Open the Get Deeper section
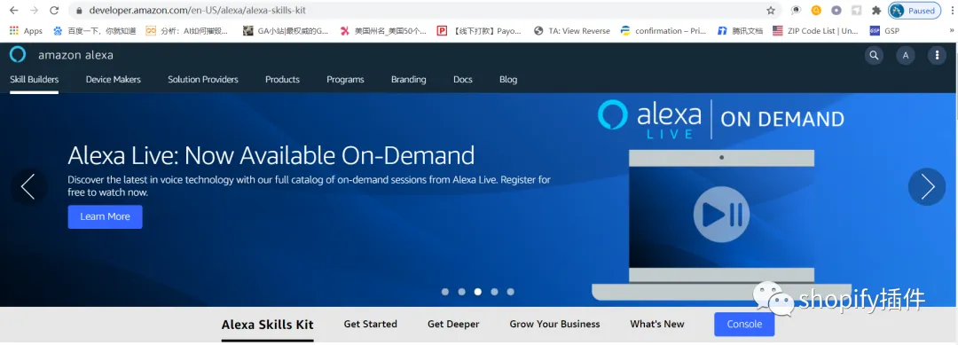The height and width of the screenshot is (345, 958). 453,325
